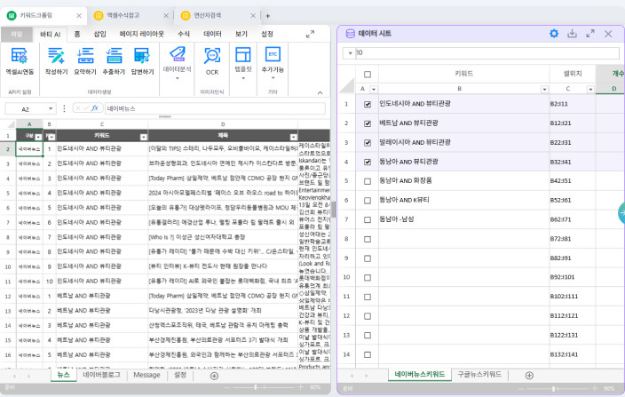
Task: Open column A filter dropdown in data sheet
Action: pos(374,90)
